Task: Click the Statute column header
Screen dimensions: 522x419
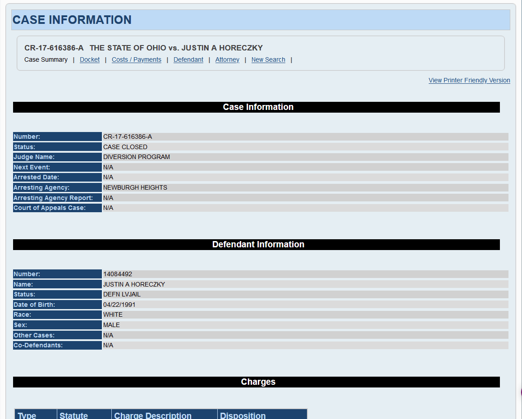Action: pos(84,414)
